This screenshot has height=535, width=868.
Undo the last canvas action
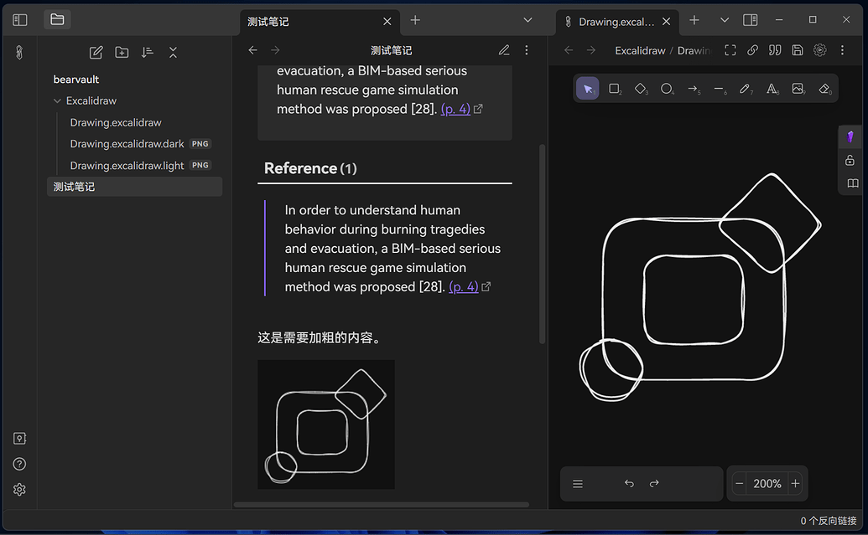coord(628,483)
